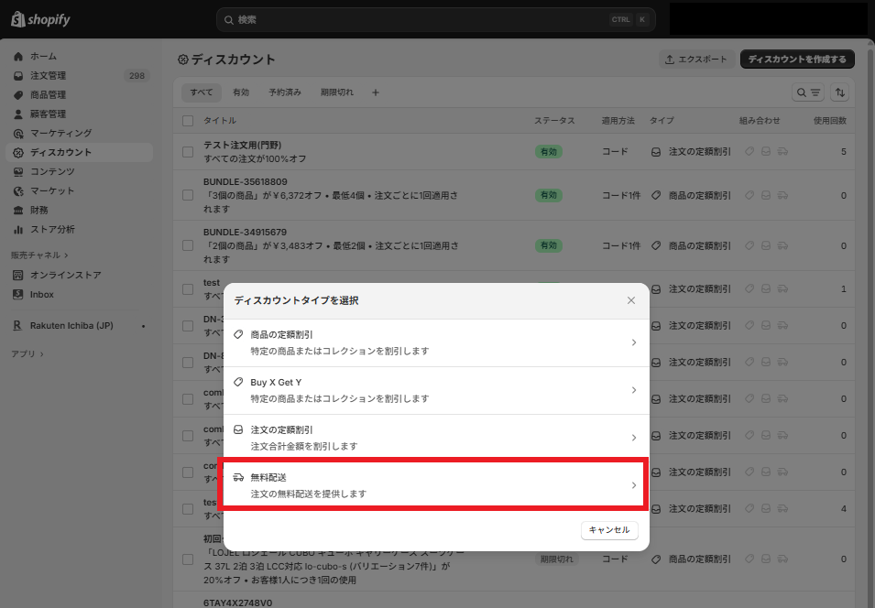Check the テスト注文用(門野) discount row checkbox

point(188,152)
